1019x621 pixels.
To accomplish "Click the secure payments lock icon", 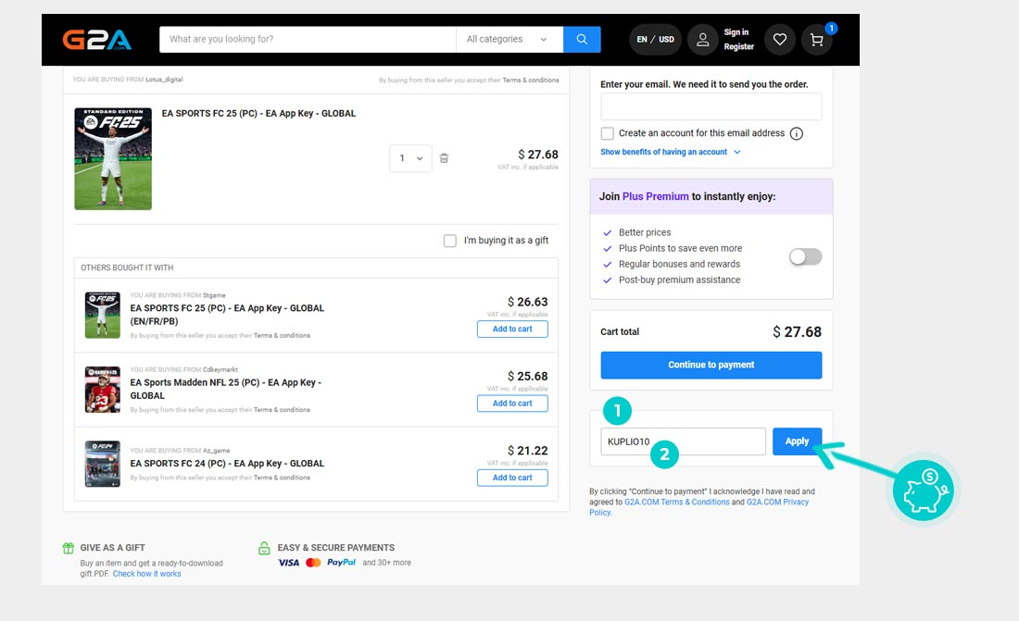I will click(x=264, y=548).
